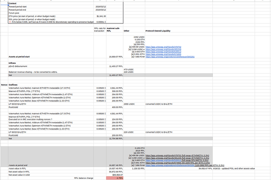Select the Asset value in RPL label
271x180 pixels.
click(x=51, y=169)
